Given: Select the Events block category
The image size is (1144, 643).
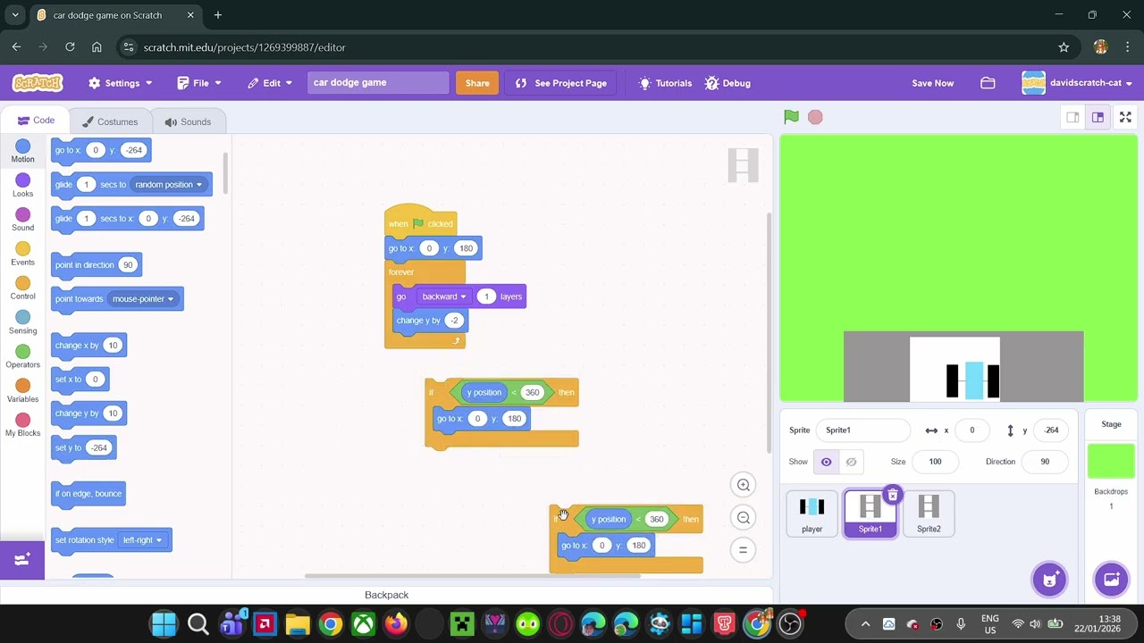Looking at the screenshot, I should [x=23, y=255].
